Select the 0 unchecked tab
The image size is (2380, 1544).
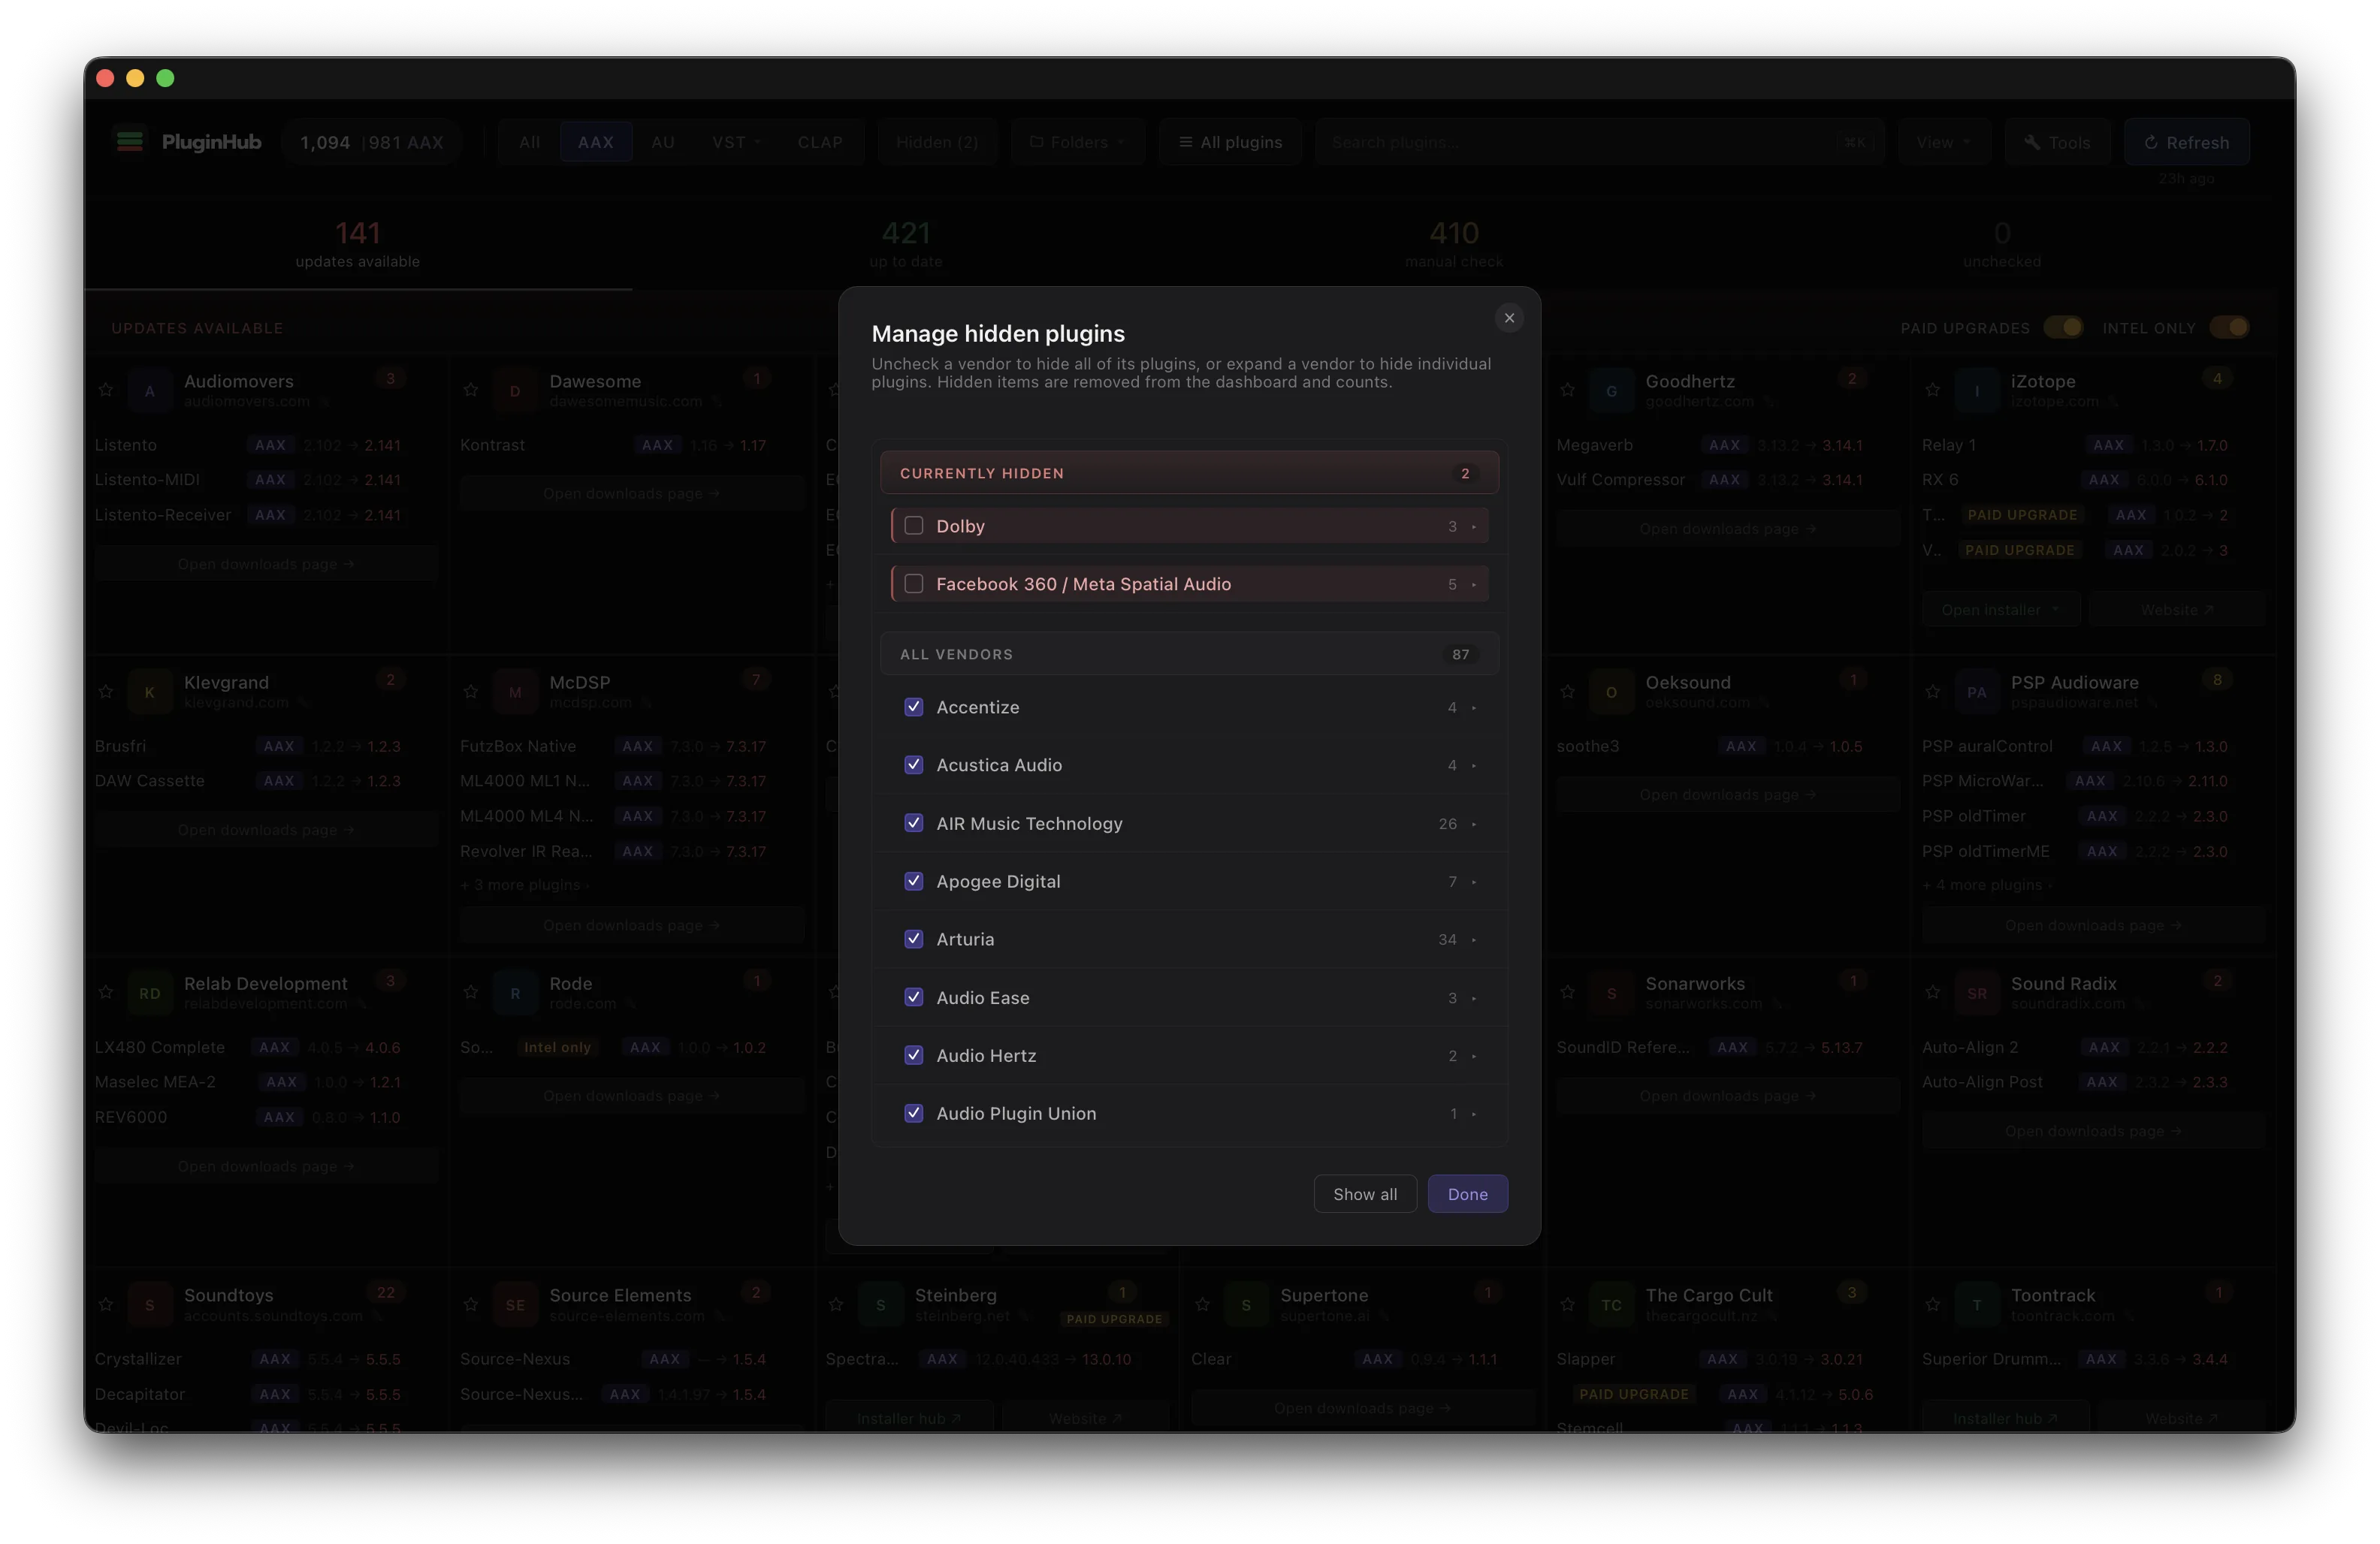[2002, 245]
